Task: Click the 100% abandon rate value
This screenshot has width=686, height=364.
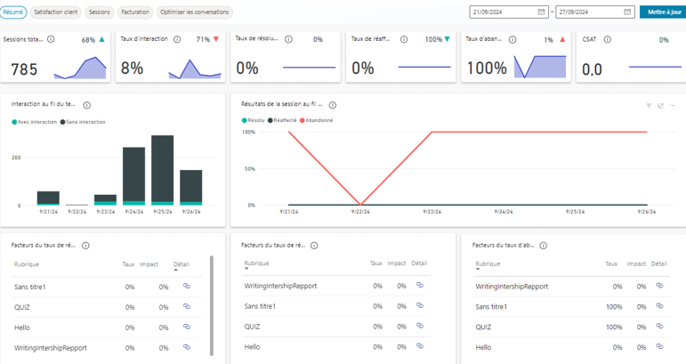Action: (x=487, y=69)
